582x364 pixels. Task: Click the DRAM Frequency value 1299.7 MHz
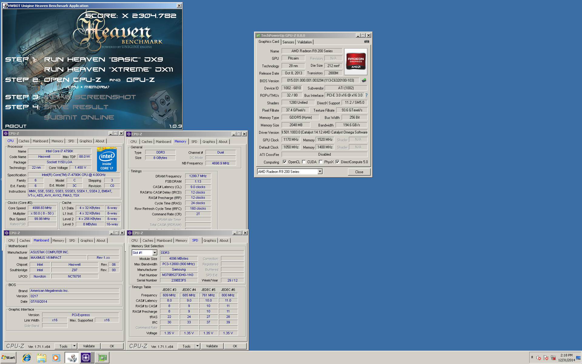[x=198, y=176]
